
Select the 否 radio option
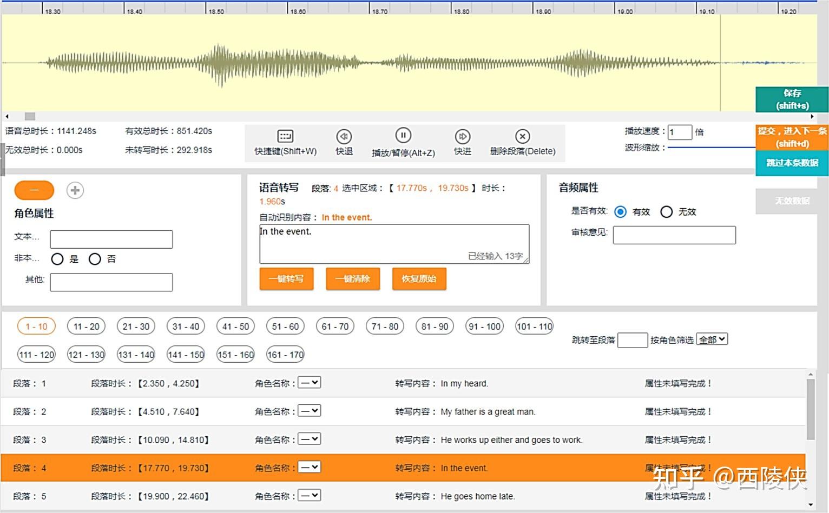95,259
